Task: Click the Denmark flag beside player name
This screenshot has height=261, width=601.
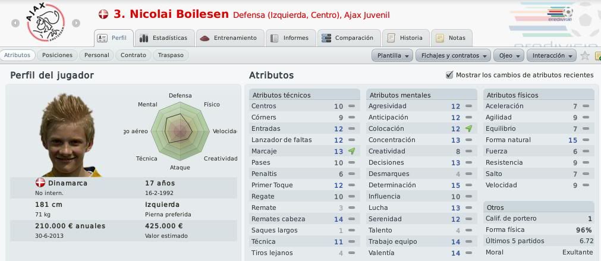Action: 103,14
